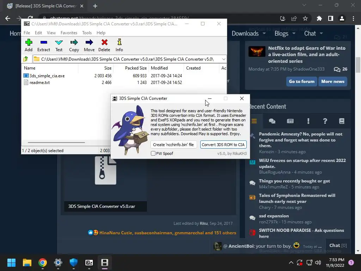Open the ssd expansion thread
The width and height of the screenshot is (361, 271).
(x=274, y=216)
